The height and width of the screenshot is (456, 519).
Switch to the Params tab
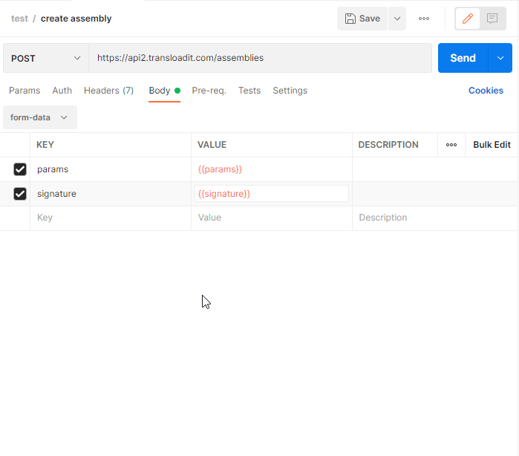click(x=25, y=91)
